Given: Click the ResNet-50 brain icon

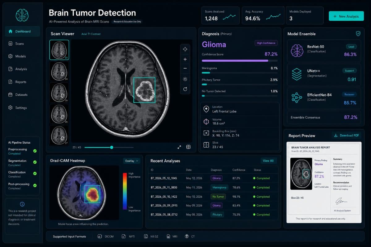Looking at the screenshot, I should tap(297, 51).
